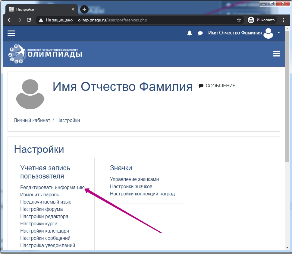Screen dimensions: 292x254
Task: Open the messages speech bubble icon in the header
Action: pos(200,34)
